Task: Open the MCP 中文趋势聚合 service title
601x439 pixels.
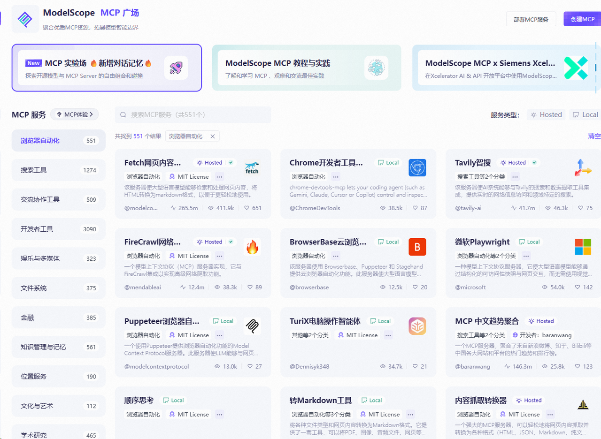Action: pos(487,321)
